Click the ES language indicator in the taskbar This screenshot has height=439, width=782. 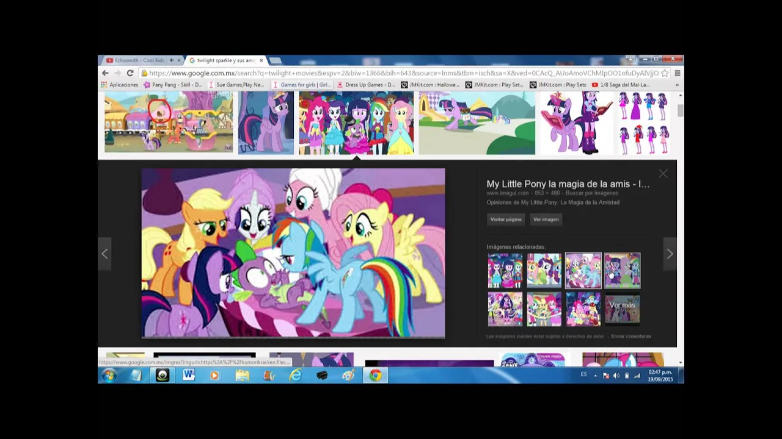click(583, 374)
